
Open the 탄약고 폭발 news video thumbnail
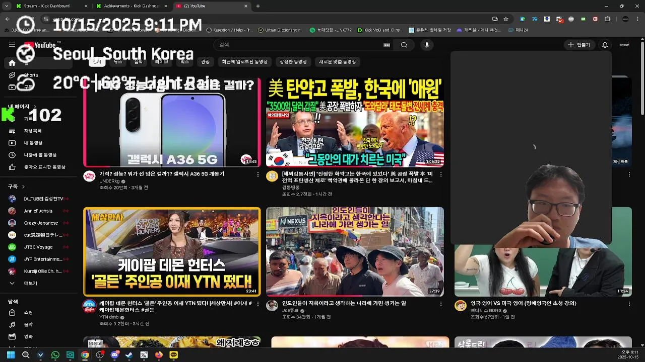click(x=355, y=122)
